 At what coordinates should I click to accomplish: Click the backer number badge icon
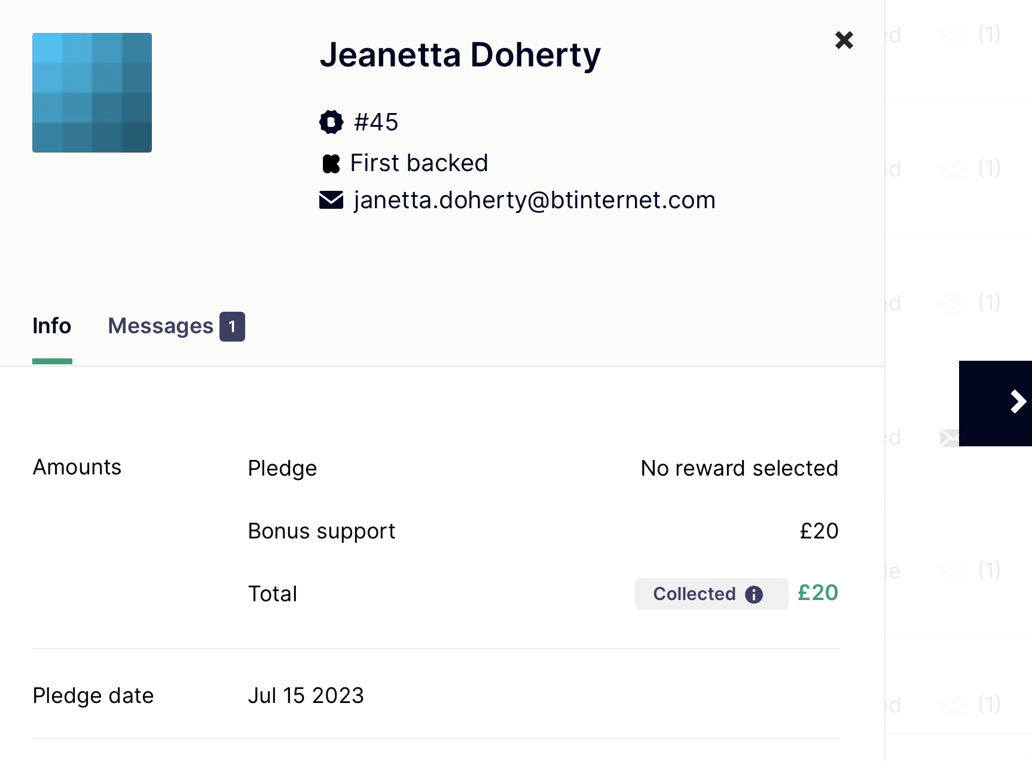tap(331, 122)
